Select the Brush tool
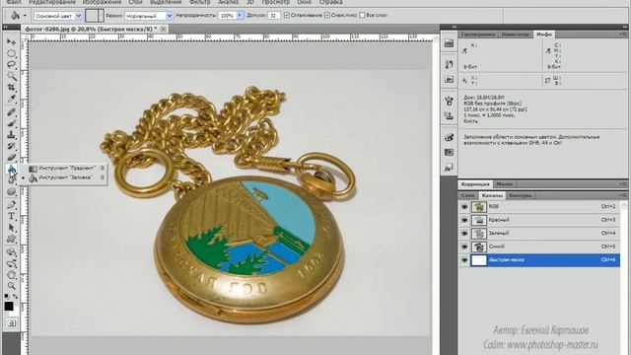Image resolution: width=631 pixels, height=355 pixels. [11, 123]
